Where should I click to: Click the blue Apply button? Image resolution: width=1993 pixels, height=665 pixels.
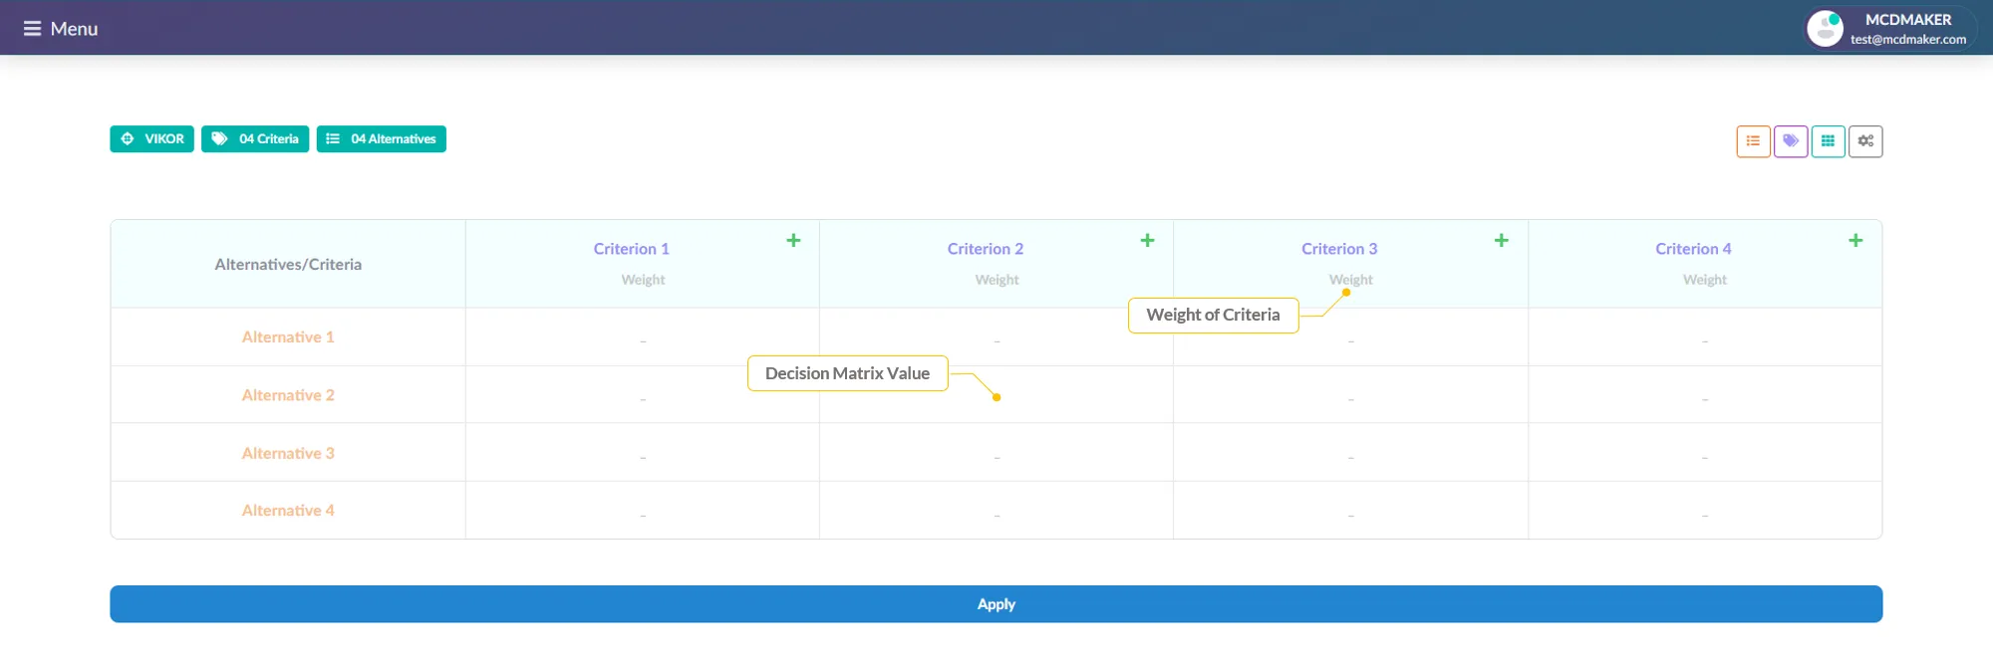[x=996, y=604]
